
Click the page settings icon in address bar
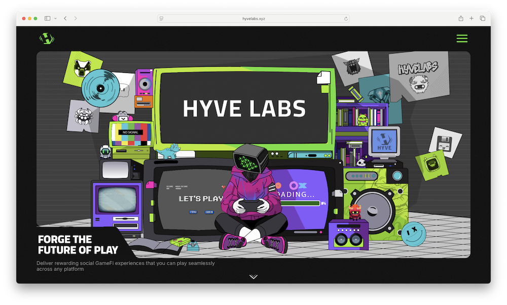(x=161, y=18)
